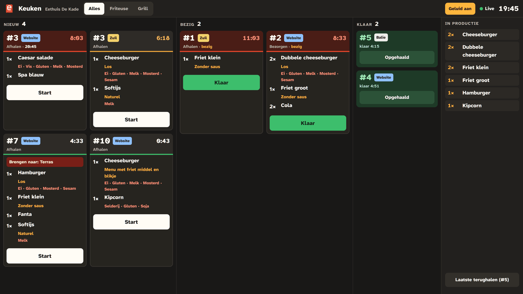Click the 8:33 timer on order #2
The image size is (523, 294).
[339, 38]
